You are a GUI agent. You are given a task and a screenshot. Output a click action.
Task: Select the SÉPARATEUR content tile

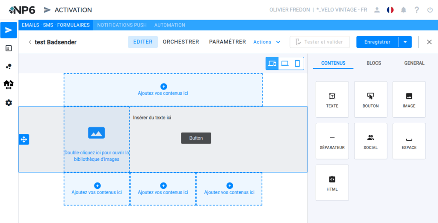[332, 141]
